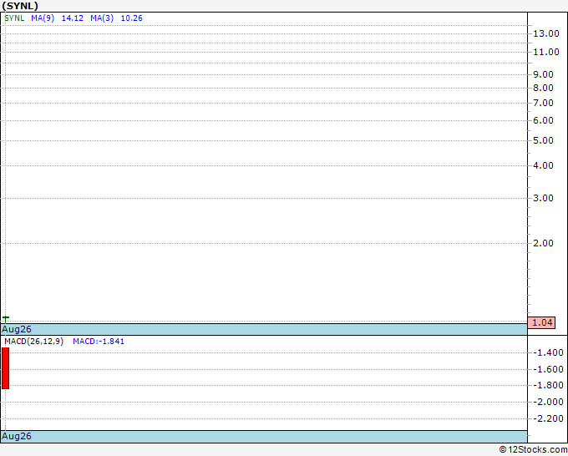Click the (SYNL) chart title
This screenshot has height=456, width=568.
point(20,6)
